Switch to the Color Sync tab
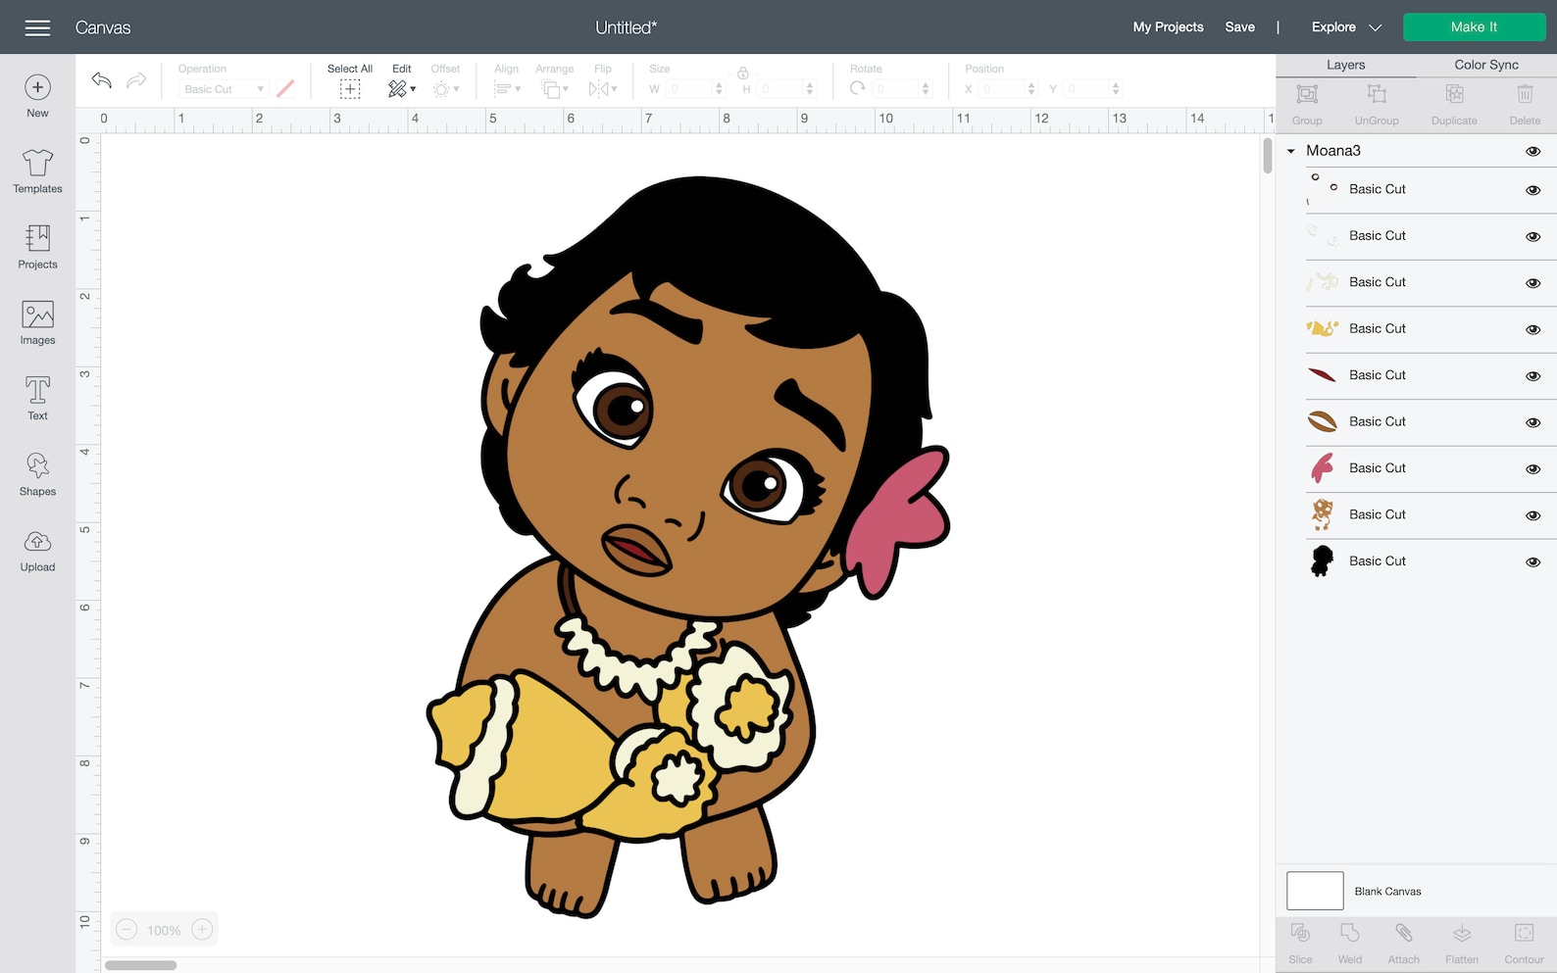 1486,65
